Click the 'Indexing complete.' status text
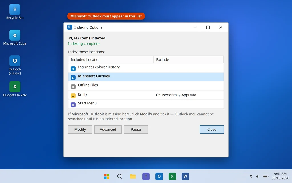This screenshot has width=292, height=183. [84, 44]
